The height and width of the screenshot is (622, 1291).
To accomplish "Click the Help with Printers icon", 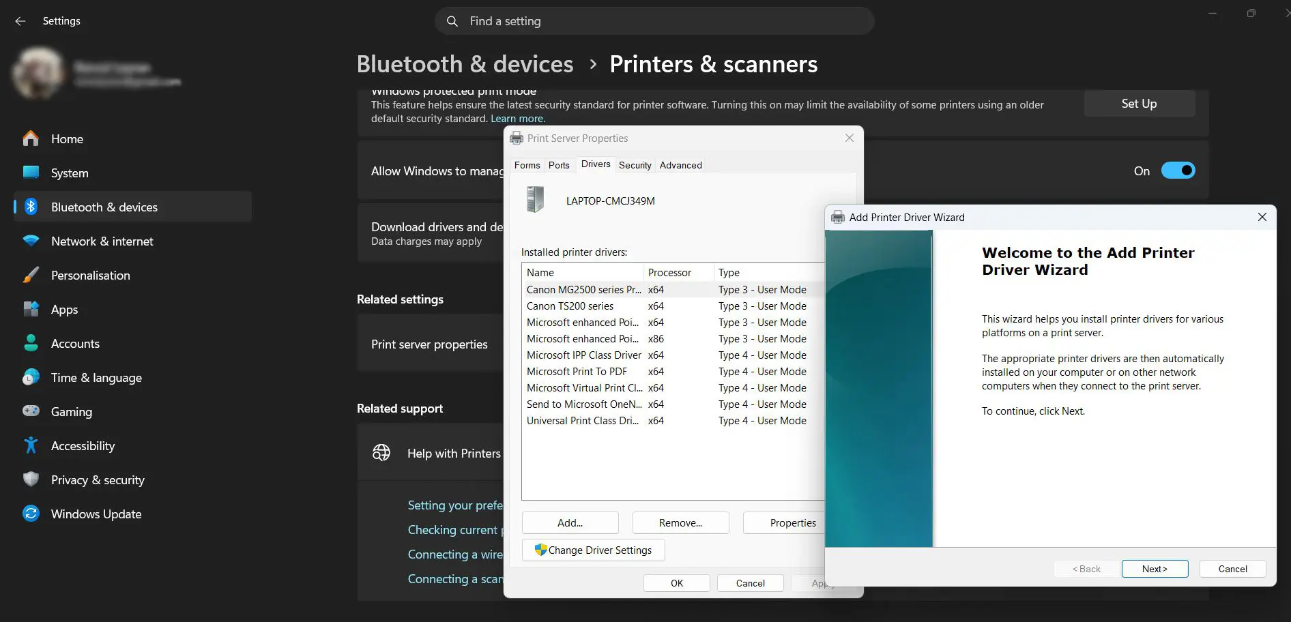I will (382, 452).
